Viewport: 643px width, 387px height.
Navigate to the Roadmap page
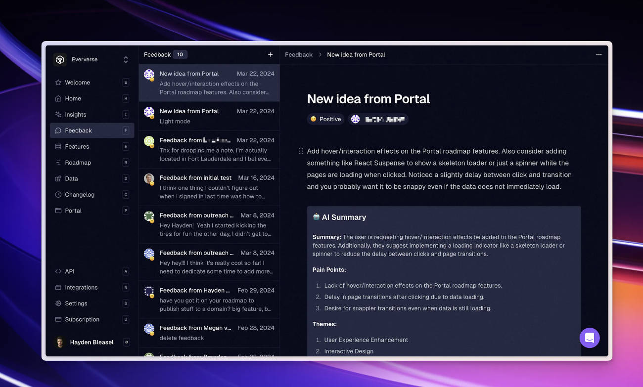92,163
